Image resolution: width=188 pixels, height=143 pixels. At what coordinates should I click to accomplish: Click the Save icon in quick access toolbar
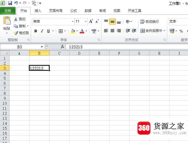tap(10, 3)
